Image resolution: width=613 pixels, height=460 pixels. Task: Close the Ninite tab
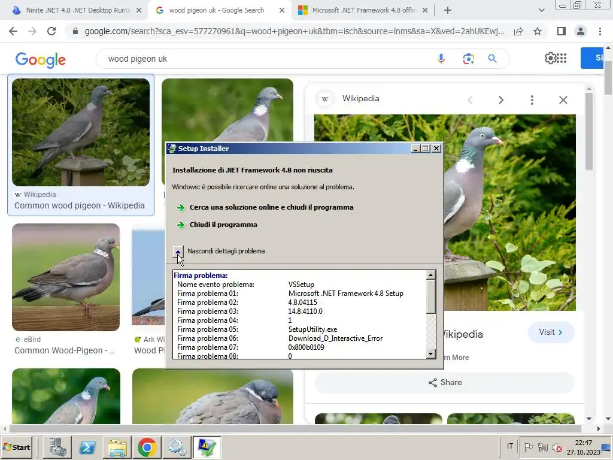point(139,11)
